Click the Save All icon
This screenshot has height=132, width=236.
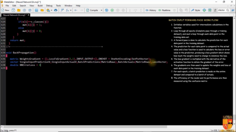[30, 10]
